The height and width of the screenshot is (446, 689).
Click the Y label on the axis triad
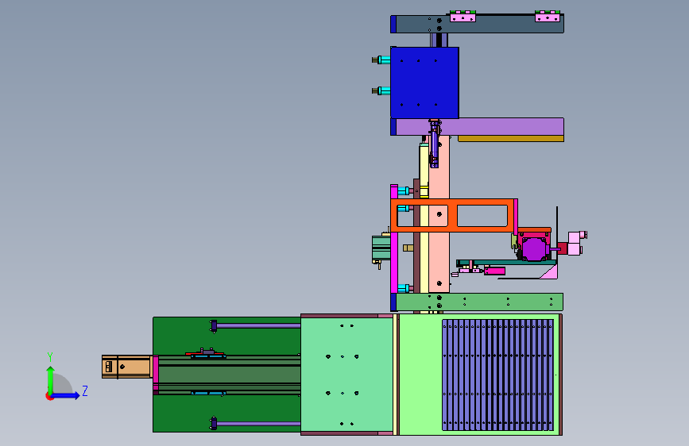(x=50, y=357)
